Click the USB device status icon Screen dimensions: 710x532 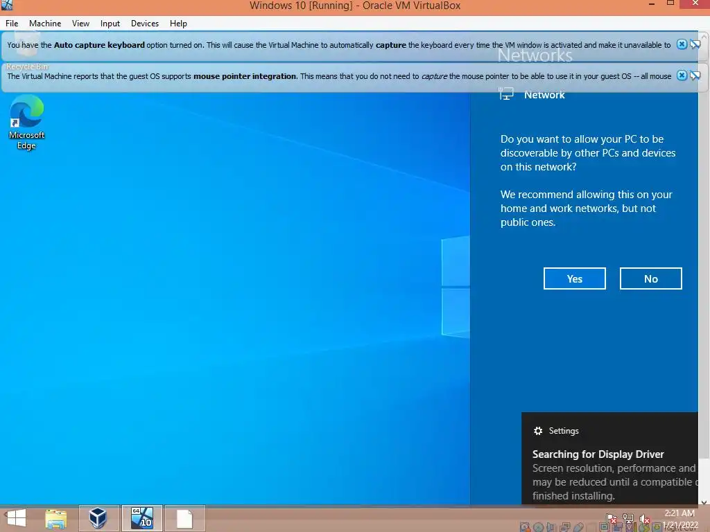click(579, 527)
